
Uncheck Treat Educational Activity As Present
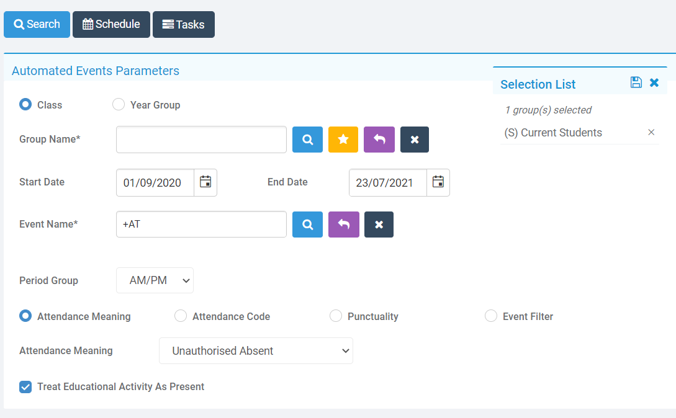point(25,386)
